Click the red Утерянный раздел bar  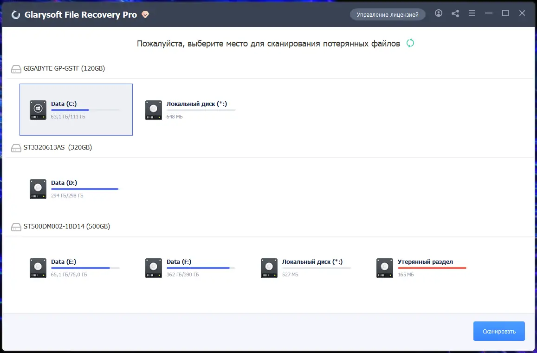coord(432,268)
